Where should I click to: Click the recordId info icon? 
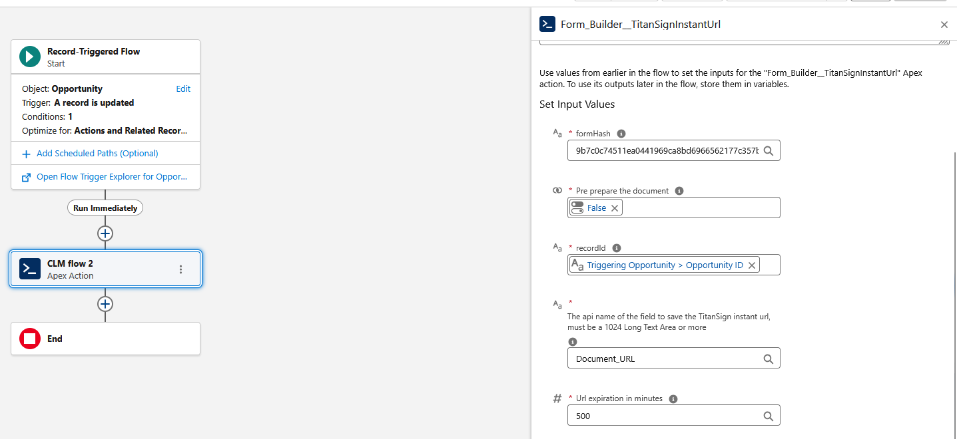pos(617,248)
